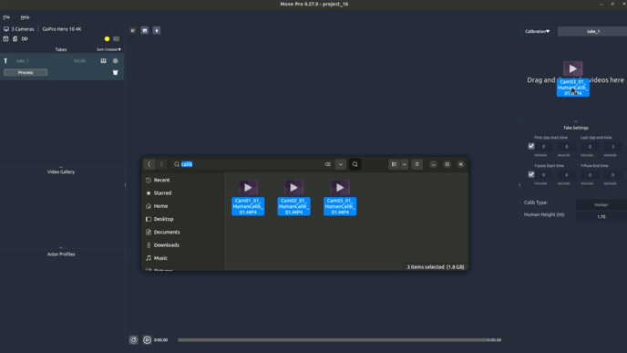Click the Human Height 1.70 field
The width and height of the screenshot is (627, 353).
(x=601, y=216)
